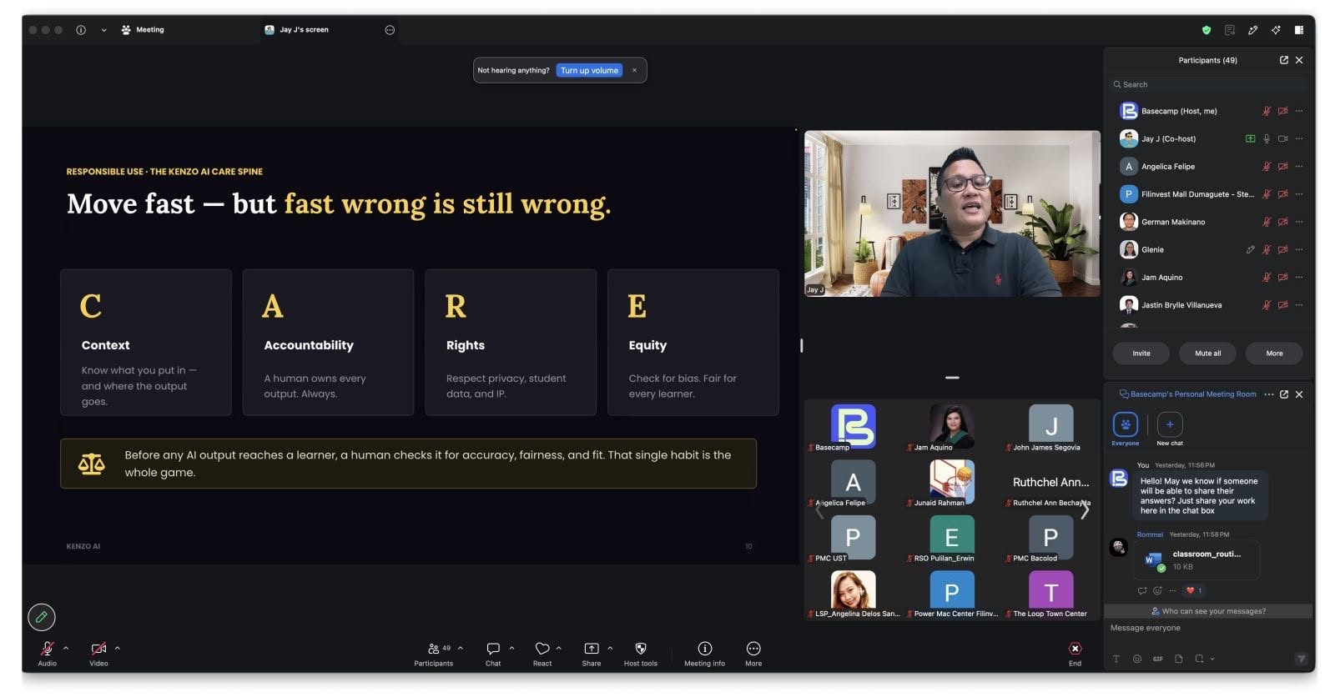
Task: Open the emoji picker in the chat composer
Action: (1136, 659)
